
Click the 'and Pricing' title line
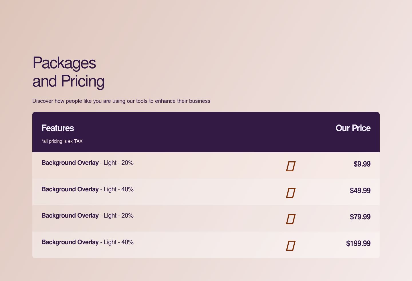(68, 81)
